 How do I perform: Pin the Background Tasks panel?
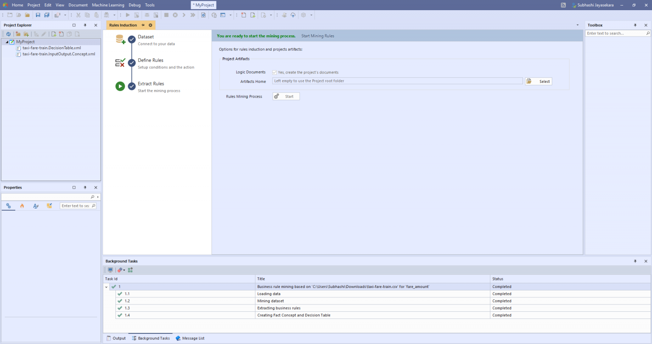635,261
